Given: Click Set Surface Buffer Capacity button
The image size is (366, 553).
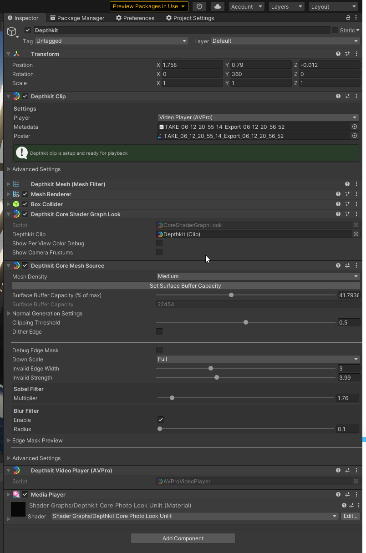Looking at the screenshot, I should click(x=186, y=286).
